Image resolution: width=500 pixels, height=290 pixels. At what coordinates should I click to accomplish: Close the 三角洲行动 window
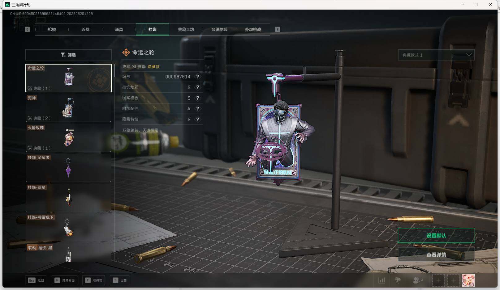point(490,5)
